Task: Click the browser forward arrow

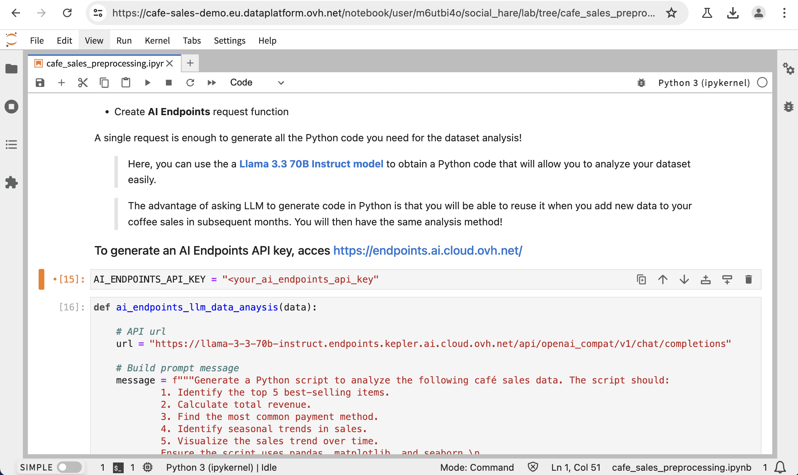Action: [41, 13]
